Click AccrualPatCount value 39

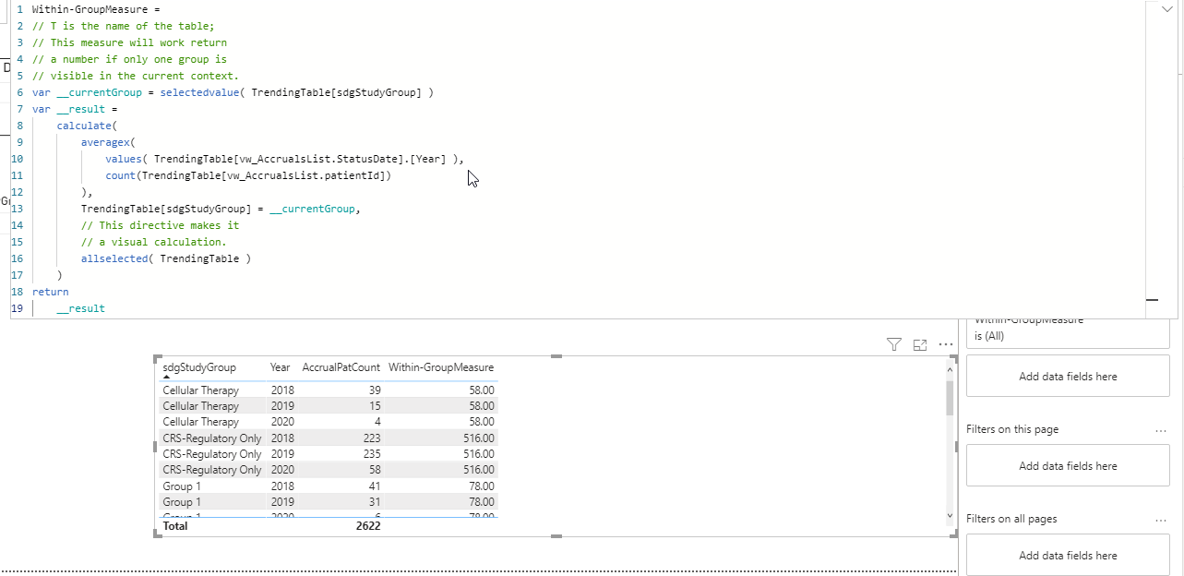[374, 390]
